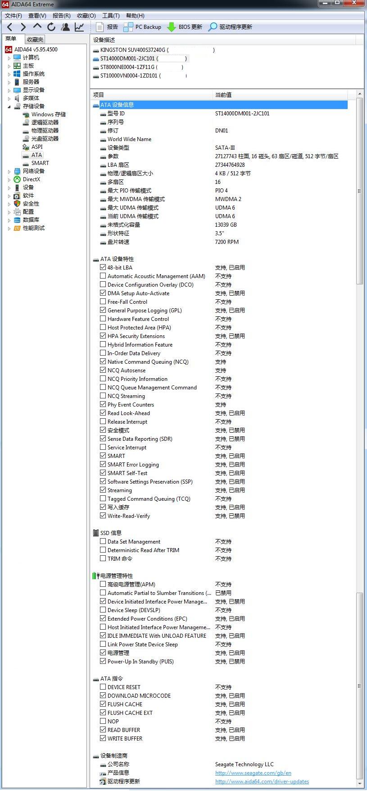Image resolution: width=367 pixels, height=791 pixels.
Task: Toggle the 48-bit LBA checkbox
Action: point(103,267)
